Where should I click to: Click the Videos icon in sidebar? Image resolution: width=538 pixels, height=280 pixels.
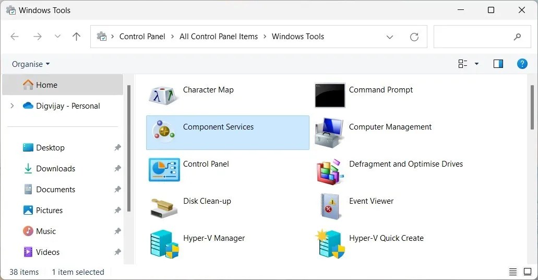pyautogui.click(x=28, y=252)
